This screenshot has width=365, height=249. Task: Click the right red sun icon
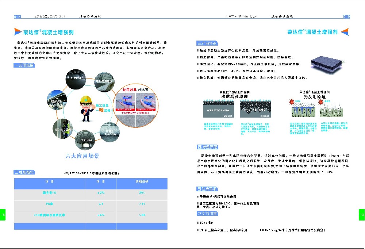[x=321, y=101]
